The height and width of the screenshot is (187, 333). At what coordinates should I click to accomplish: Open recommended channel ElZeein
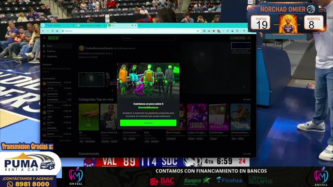(x=57, y=112)
